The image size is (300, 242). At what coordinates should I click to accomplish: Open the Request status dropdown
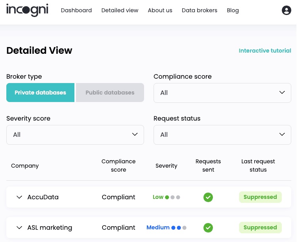(x=222, y=135)
